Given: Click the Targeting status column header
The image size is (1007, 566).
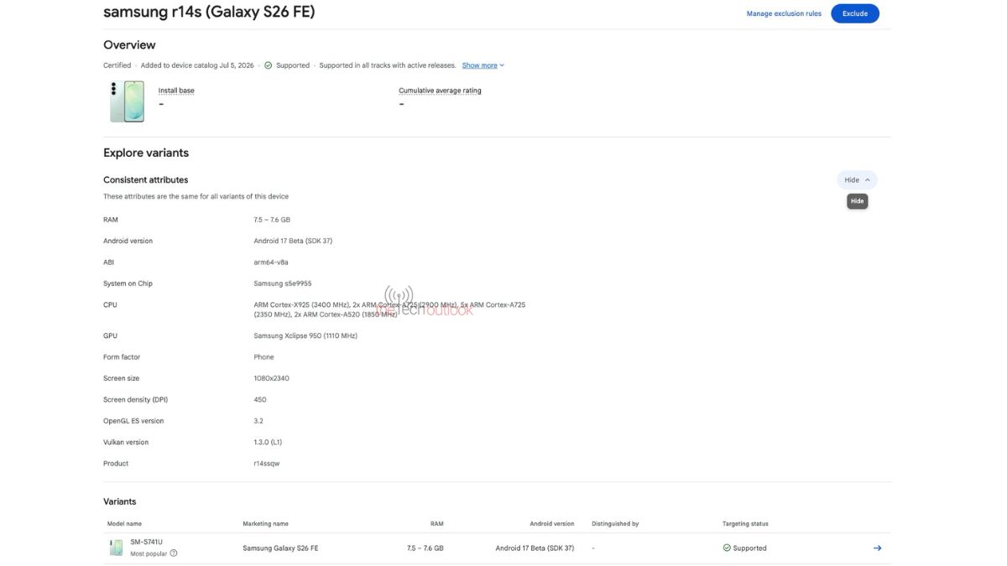Looking at the screenshot, I should [x=745, y=524].
